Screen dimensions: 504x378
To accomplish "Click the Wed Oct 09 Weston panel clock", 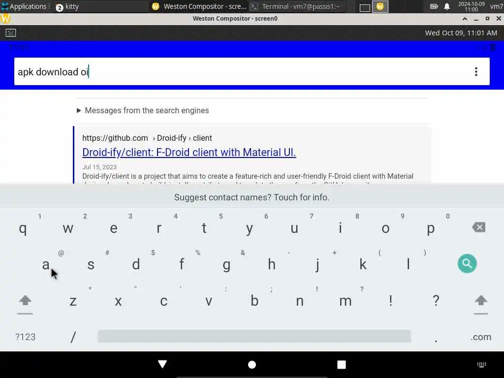I will click(x=461, y=33).
